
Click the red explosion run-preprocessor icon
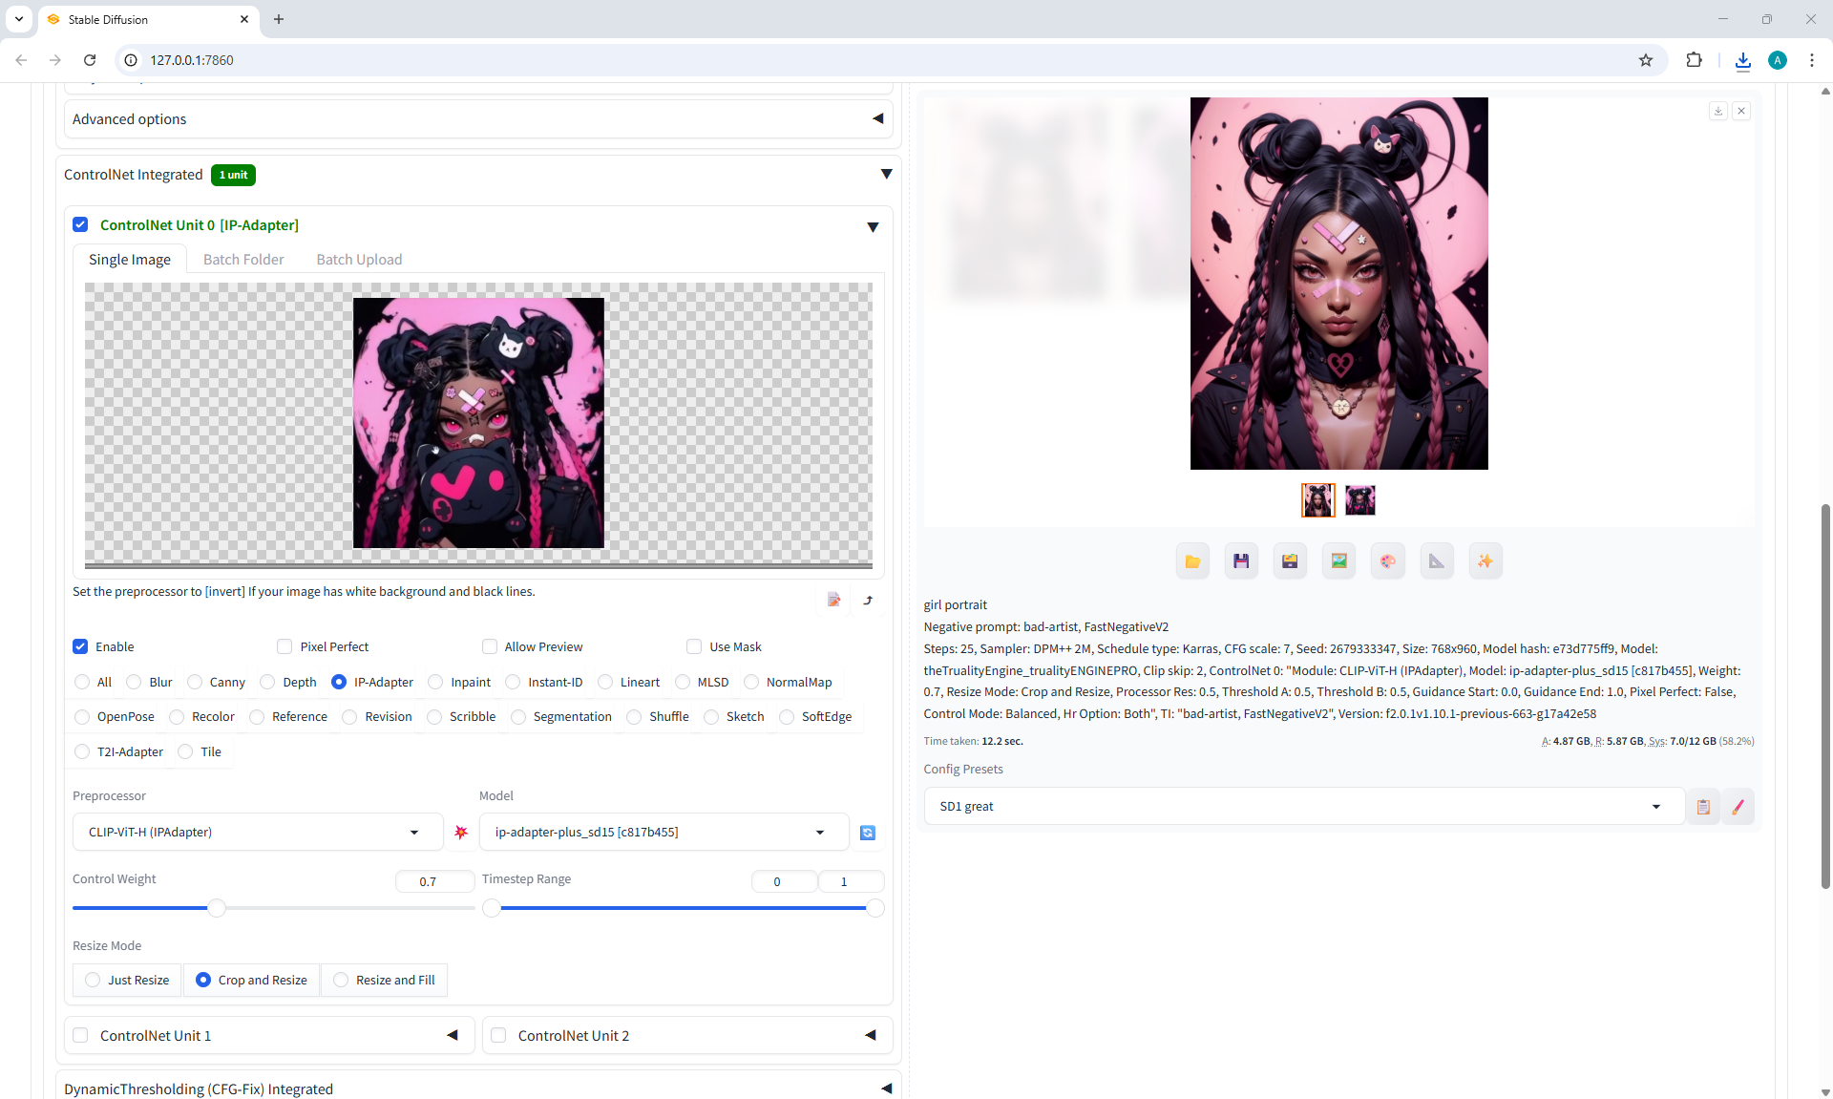click(x=461, y=833)
